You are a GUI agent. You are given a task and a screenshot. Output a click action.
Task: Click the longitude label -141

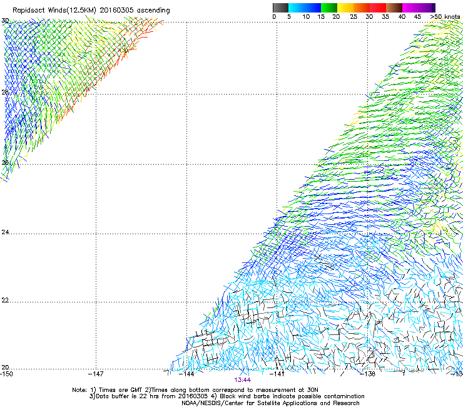(277, 374)
